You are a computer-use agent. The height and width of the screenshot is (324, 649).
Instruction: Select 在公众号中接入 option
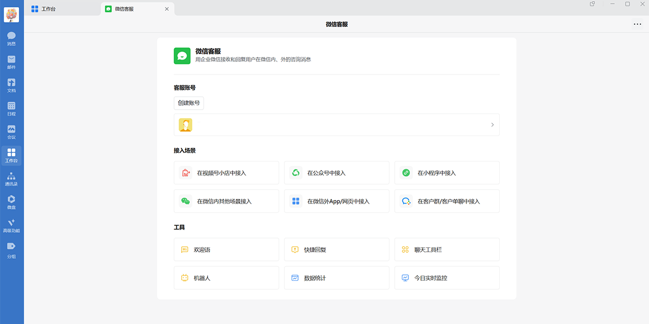(336, 173)
